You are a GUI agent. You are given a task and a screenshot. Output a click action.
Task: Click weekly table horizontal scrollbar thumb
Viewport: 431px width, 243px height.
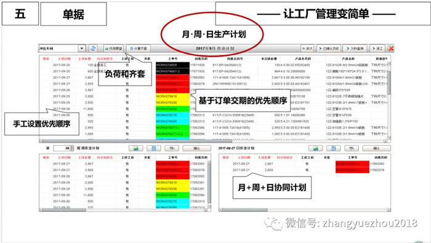click(64, 210)
